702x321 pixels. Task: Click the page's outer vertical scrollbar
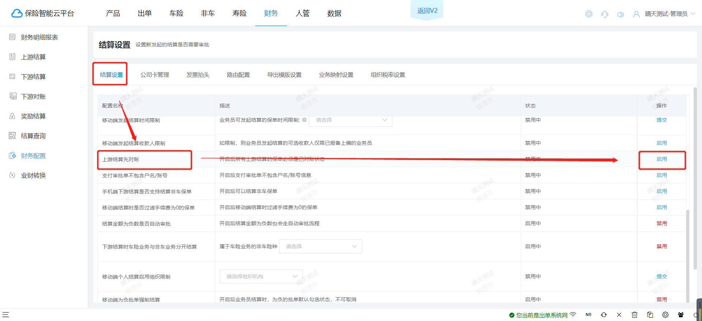[695, 178]
